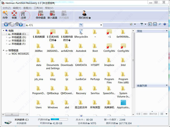170x127 pixels.
Task: Select the 所有类型 folder
Action: click(95, 104)
